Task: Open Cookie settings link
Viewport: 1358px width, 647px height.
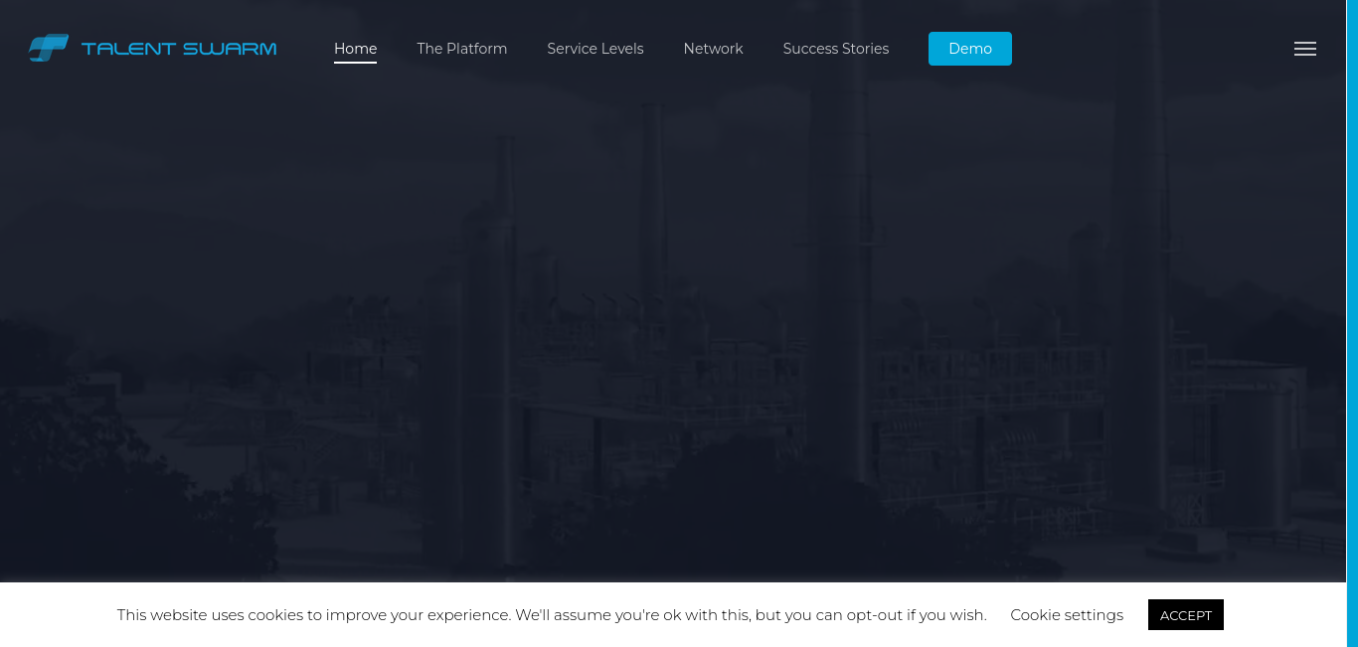Action: (1067, 615)
